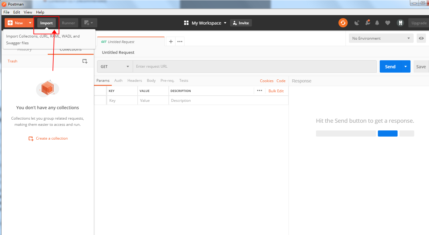Switch to the Auth tab
This screenshot has width=429, height=235.
[118, 81]
